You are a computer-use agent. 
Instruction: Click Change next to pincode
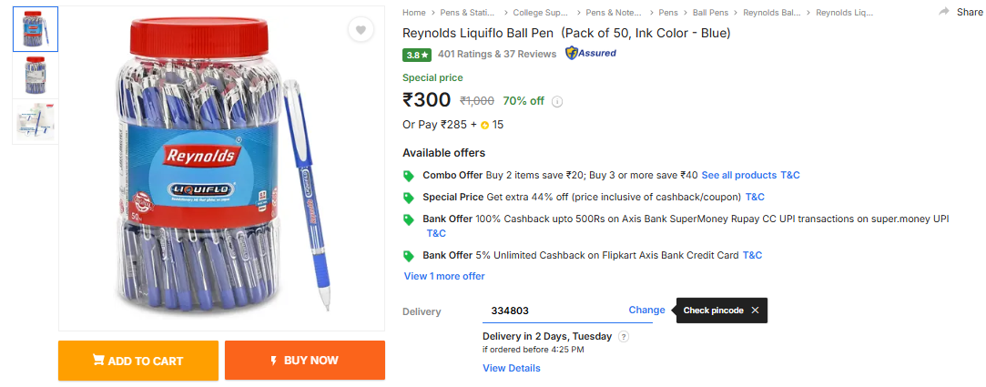point(646,310)
